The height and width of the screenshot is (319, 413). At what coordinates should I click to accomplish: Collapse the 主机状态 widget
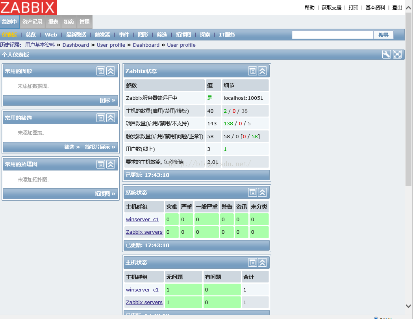262,262
